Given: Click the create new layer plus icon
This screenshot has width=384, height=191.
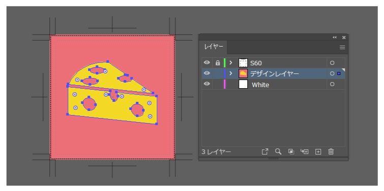Looking at the screenshot, I should pos(318,151).
